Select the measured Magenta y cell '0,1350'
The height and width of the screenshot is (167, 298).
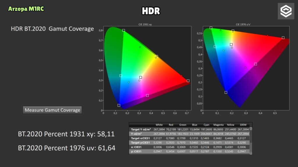point(218,151)
